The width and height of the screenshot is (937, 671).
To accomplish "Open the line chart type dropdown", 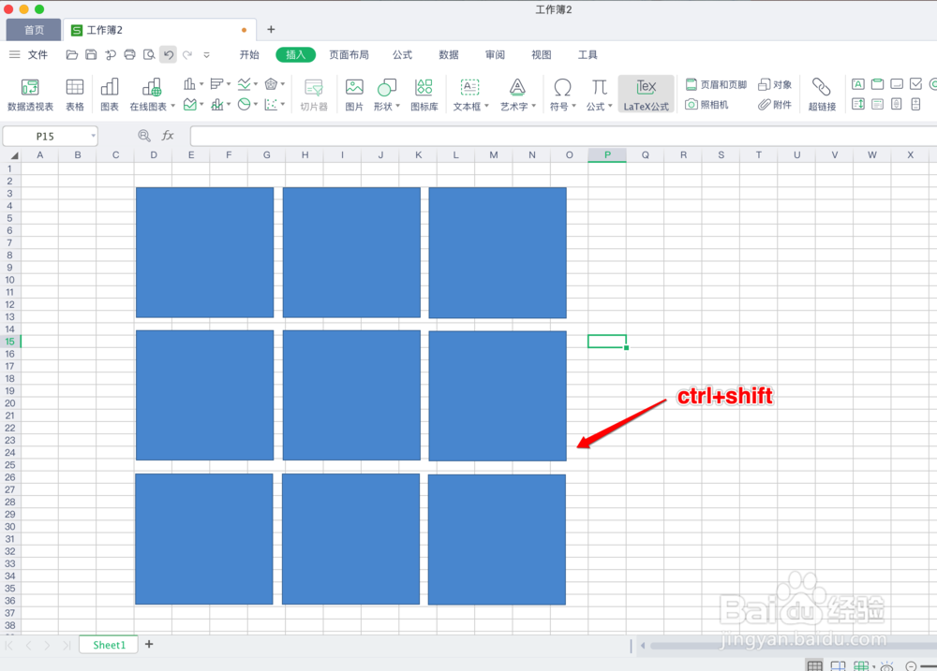I will click(256, 84).
